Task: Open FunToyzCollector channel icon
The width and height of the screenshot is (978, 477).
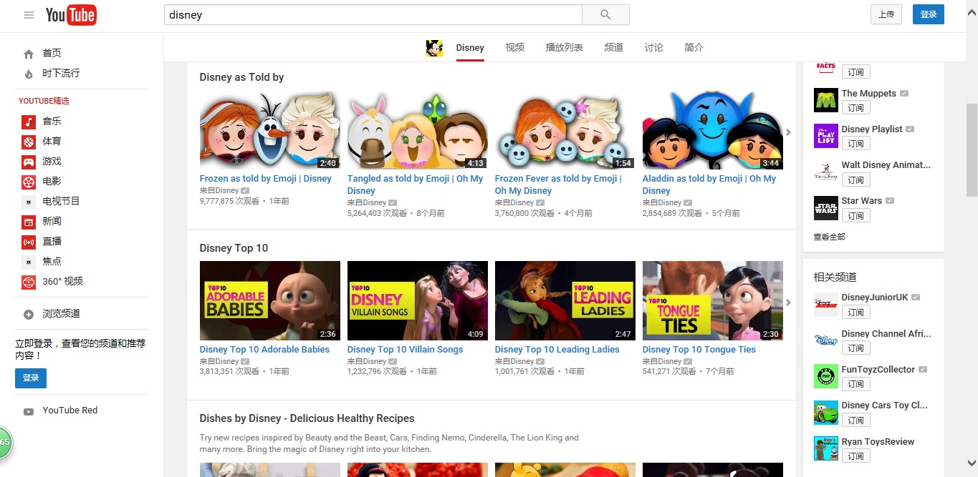Action: point(826,376)
